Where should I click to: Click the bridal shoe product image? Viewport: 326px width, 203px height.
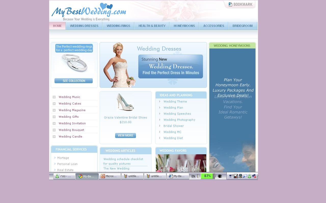pyautogui.click(x=125, y=102)
